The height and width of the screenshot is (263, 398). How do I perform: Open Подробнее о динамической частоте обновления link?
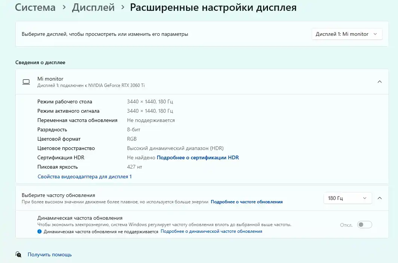(212, 231)
